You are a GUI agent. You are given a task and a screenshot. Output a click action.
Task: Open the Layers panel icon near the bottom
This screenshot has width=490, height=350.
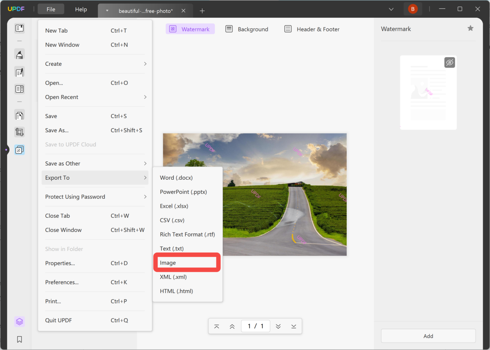pos(20,322)
